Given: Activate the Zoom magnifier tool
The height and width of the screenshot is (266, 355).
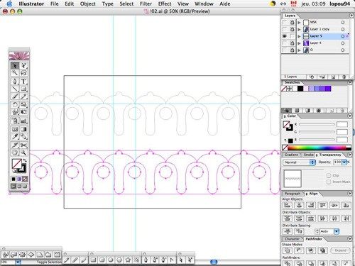Looking at the screenshot, I should [23, 153].
